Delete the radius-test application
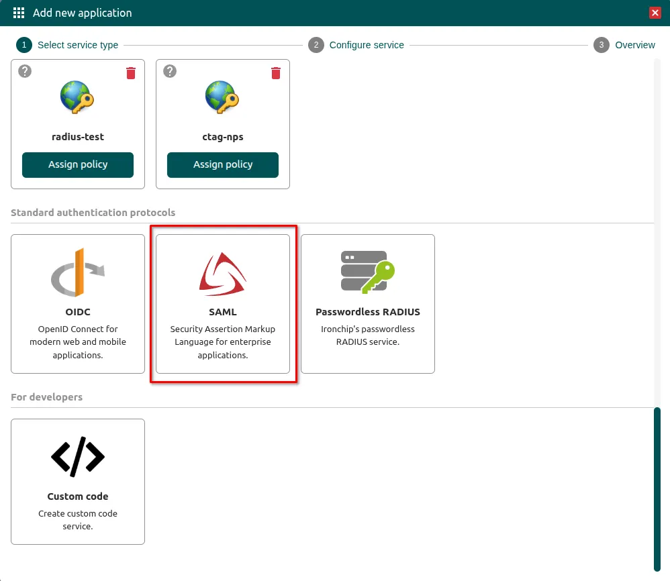The width and height of the screenshot is (670, 581). 131,73
